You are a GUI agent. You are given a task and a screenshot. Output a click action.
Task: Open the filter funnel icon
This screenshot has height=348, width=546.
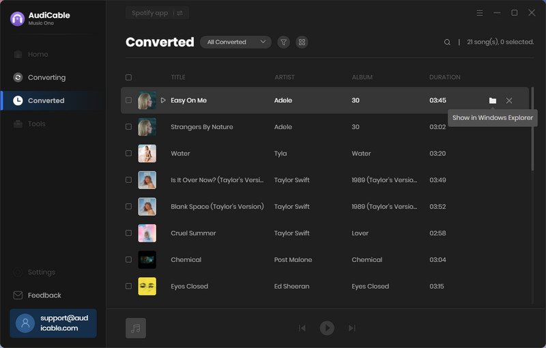pyautogui.click(x=283, y=42)
